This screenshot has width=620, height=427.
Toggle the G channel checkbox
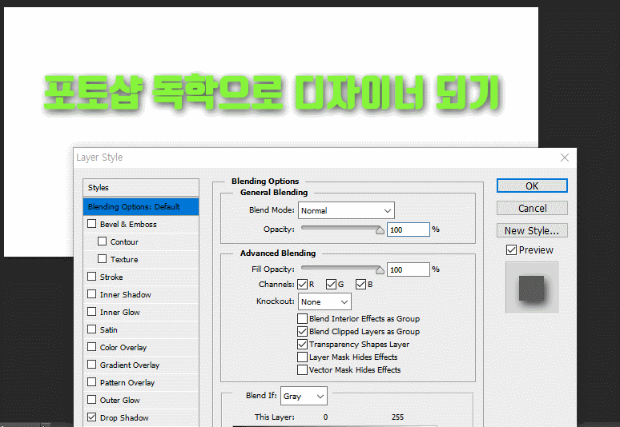coord(332,284)
